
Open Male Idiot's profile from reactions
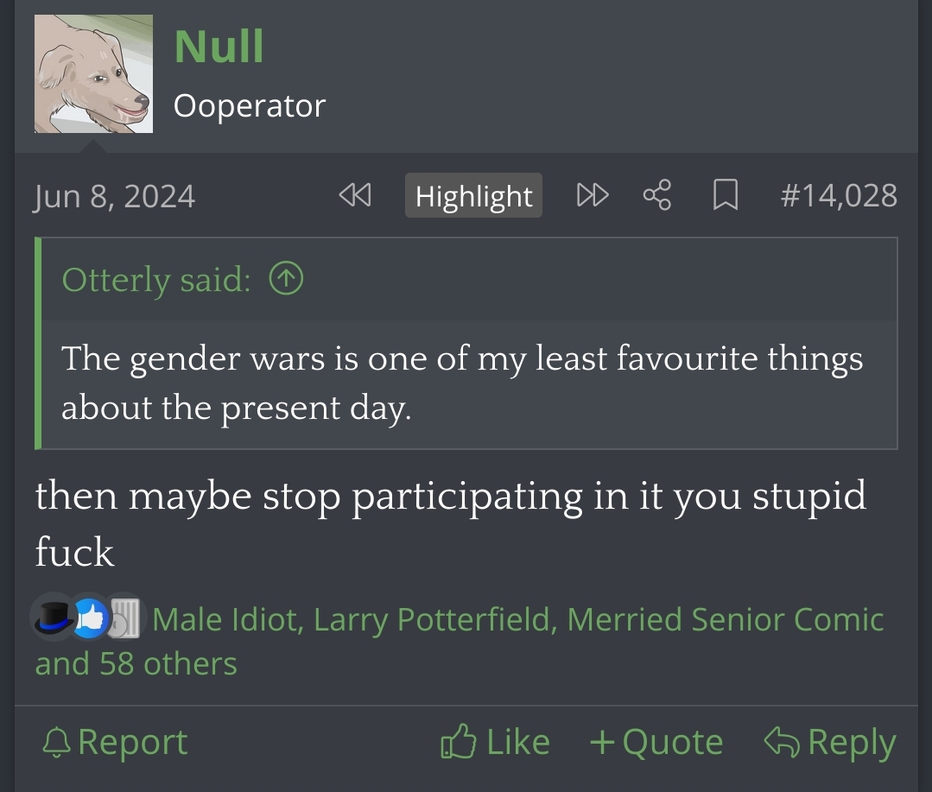point(226,619)
